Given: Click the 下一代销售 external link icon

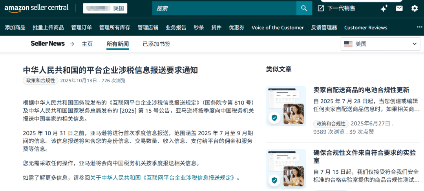Looking at the screenshot, I should point(321,8).
